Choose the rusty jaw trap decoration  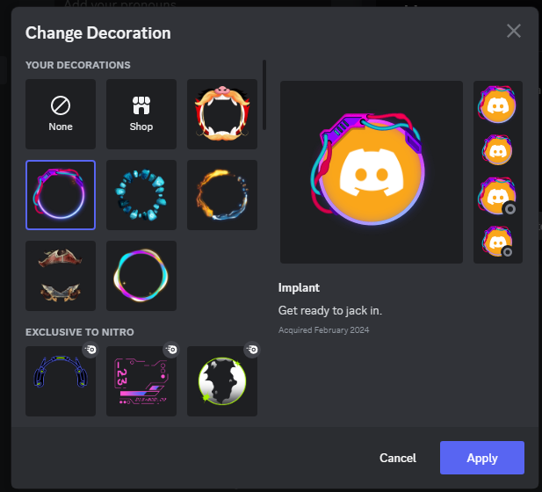coord(61,276)
